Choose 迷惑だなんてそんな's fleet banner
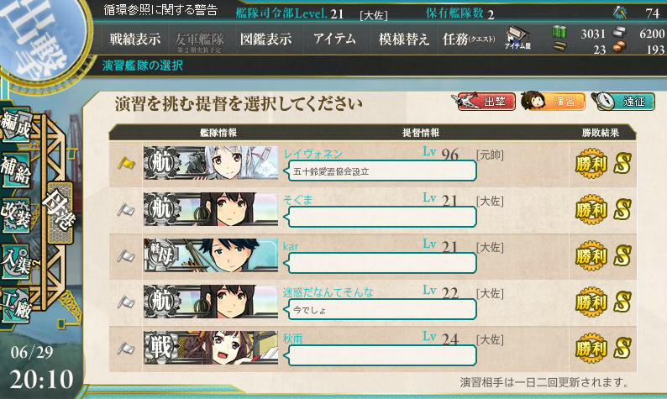The image size is (667, 399). (x=211, y=302)
